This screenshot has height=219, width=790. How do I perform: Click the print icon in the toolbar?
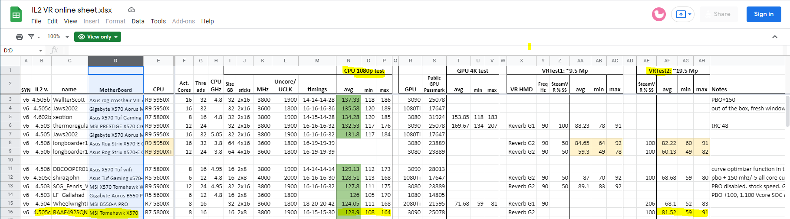click(x=19, y=37)
